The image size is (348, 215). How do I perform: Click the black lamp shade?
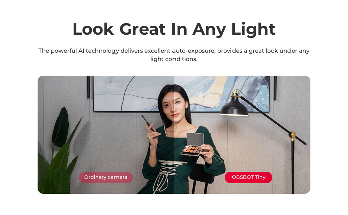tap(234, 107)
